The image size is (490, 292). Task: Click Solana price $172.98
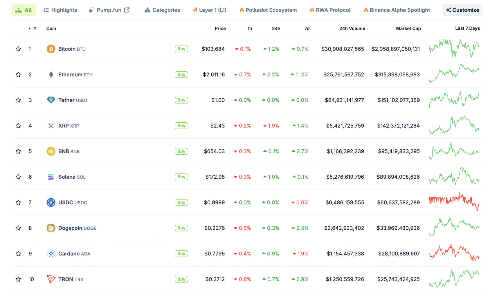215,177
